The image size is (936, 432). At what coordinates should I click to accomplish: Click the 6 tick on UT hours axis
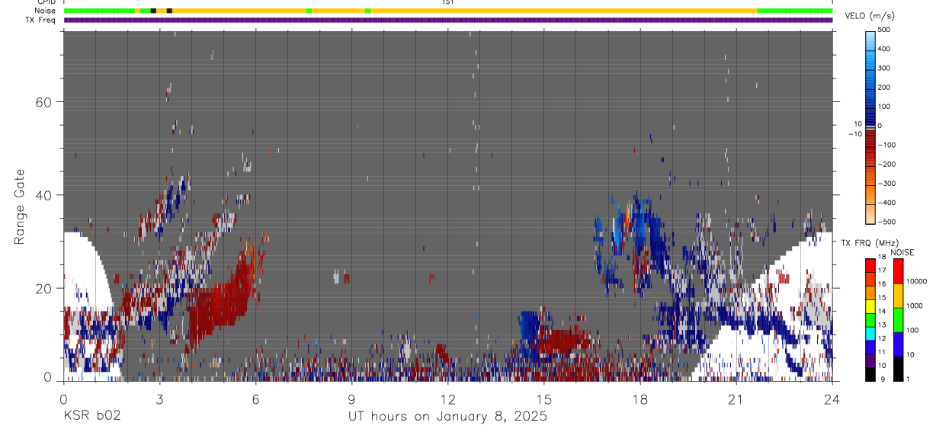point(256,398)
